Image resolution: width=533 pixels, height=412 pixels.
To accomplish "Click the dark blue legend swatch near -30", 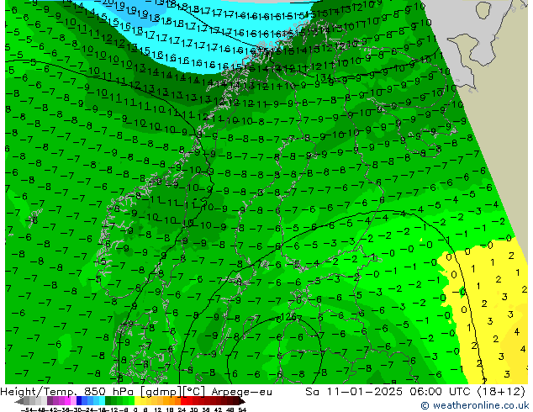I will point(79,401).
